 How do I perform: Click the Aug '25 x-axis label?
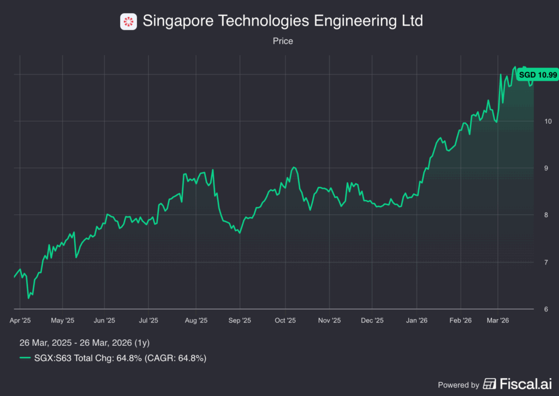(195, 321)
